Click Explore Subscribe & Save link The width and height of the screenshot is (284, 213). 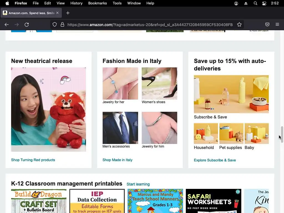tap(215, 160)
